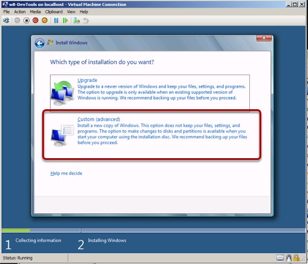Screen dimensions: 308x264
Task: Open the File menu
Action: 6,12
